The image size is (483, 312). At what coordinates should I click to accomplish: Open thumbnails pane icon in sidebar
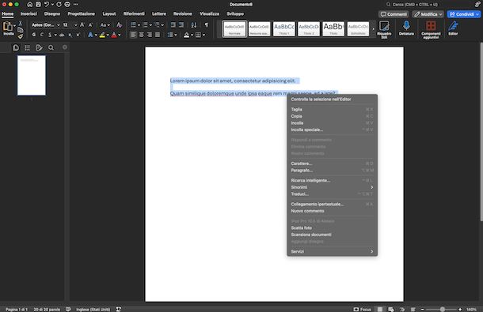(16, 47)
